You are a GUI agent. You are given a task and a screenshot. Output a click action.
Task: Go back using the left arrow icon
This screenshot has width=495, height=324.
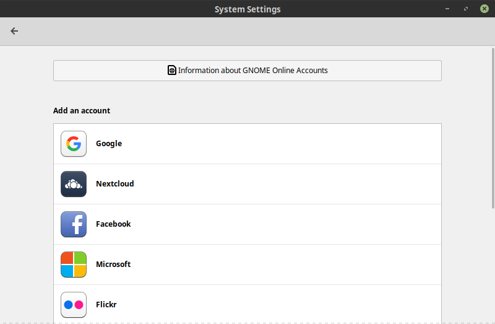(x=14, y=31)
